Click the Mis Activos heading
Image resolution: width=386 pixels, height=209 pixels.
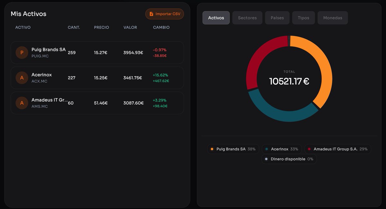(x=29, y=14)
